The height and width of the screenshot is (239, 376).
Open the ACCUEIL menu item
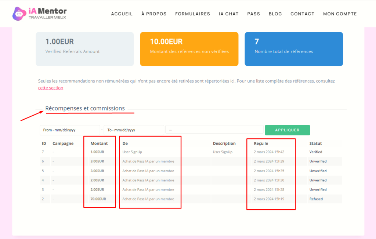click(x=122, y=14)
